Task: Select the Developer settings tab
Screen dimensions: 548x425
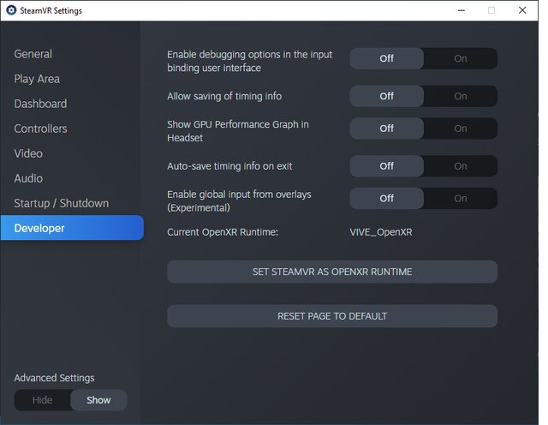Action: tap(72, 228)
